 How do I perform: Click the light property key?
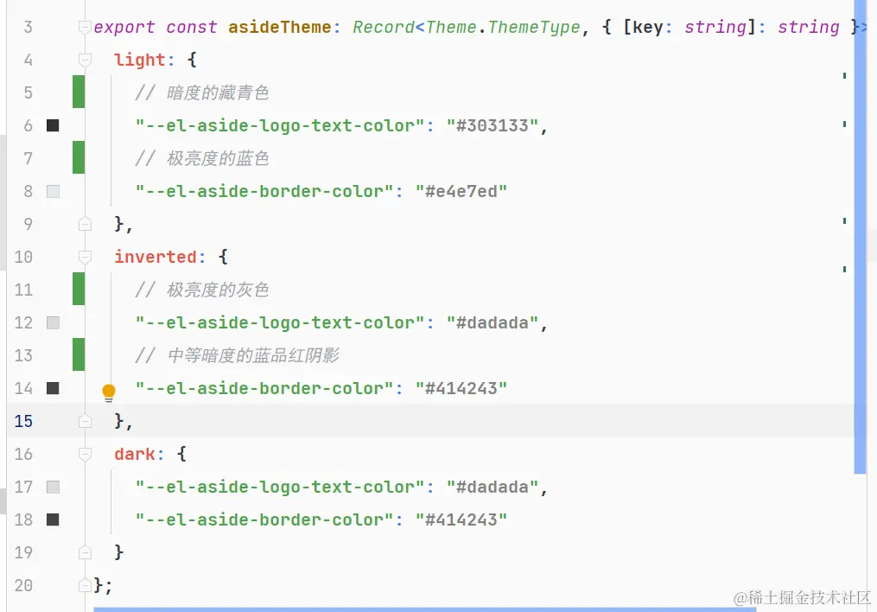tap(140, 61)
